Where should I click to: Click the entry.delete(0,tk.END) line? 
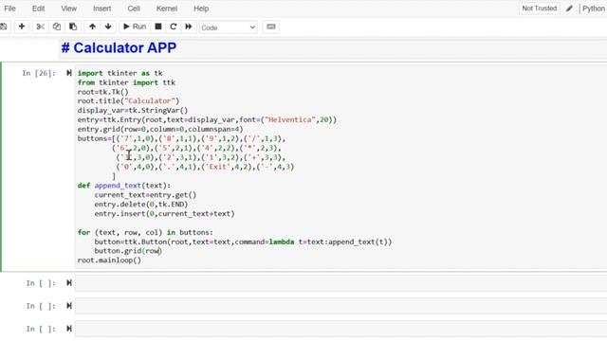141,205
